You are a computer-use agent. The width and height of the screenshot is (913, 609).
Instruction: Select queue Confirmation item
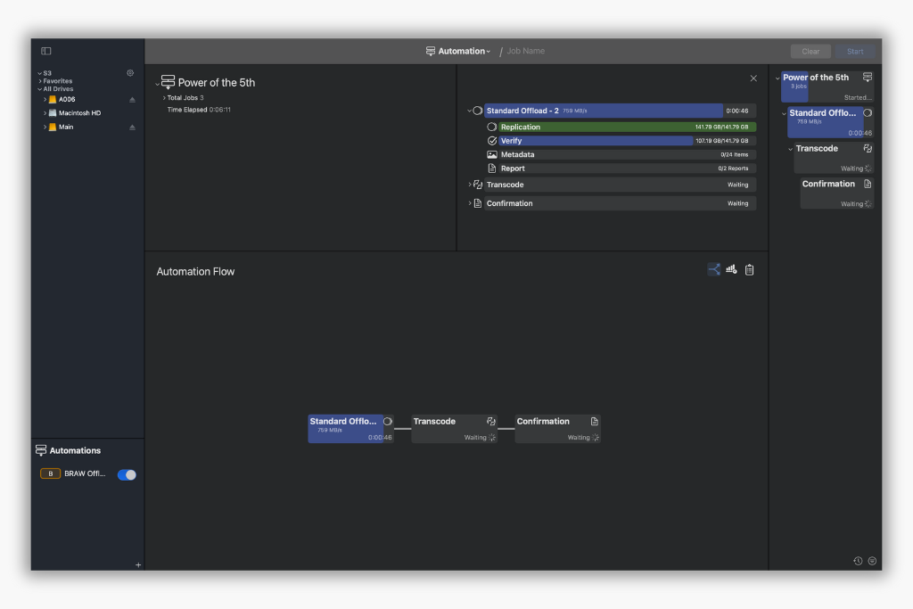click(x=836, y=193)
